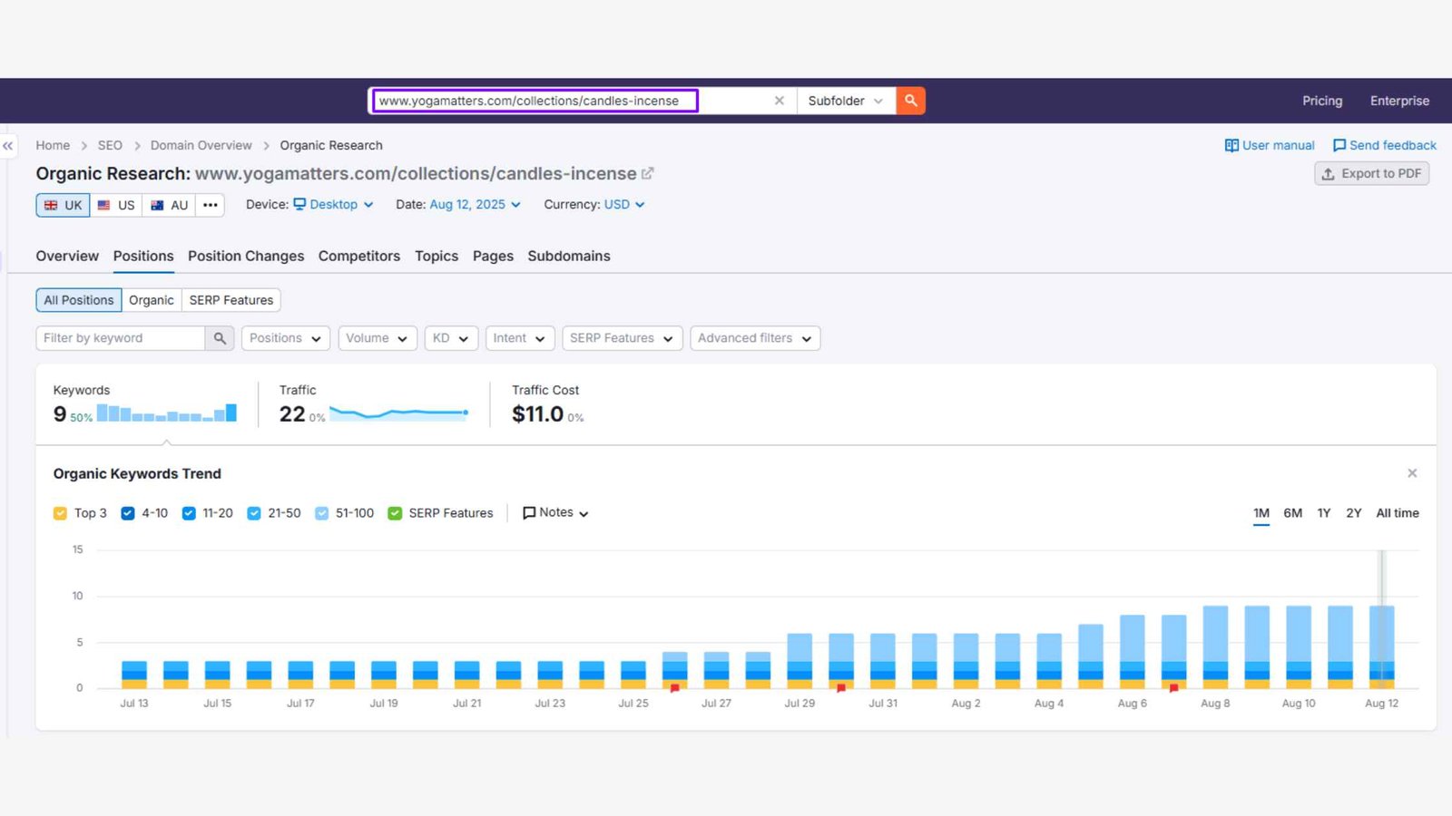Go to SEO breadcrumb
The height and width of the screenshot is (816, 1452).
tap(110, 145)
